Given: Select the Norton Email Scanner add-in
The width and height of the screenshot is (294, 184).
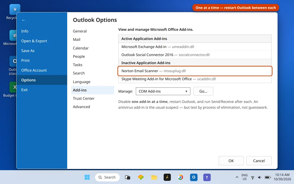Looking at the screenshot, I should (x=195, y=71).
